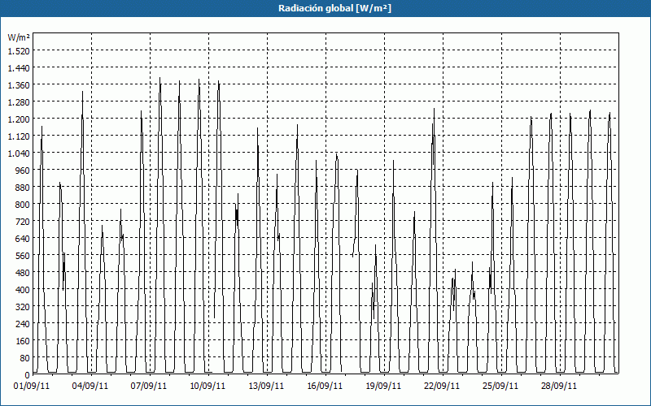The width and height of the screenshot is (651, 406).
Task: Click the 160 y-axis value
Action: 23,341
